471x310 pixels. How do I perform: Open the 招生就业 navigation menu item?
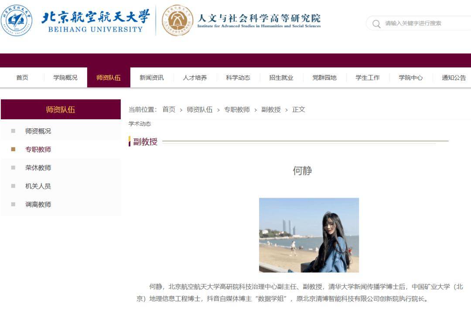[x=281, y=77]
